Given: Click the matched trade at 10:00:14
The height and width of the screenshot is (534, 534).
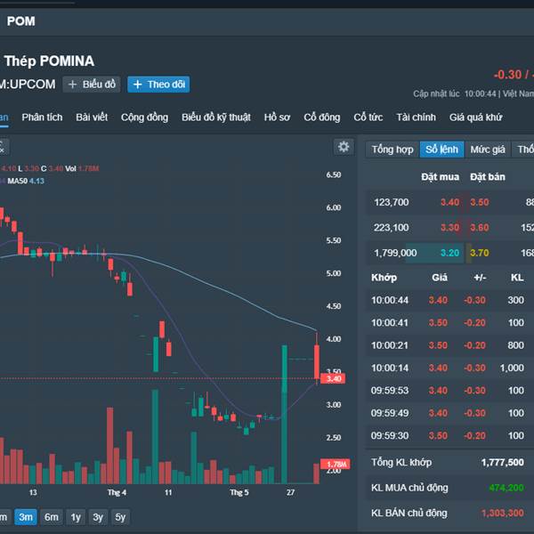Looking at the screenshot, I should [449, 368].
